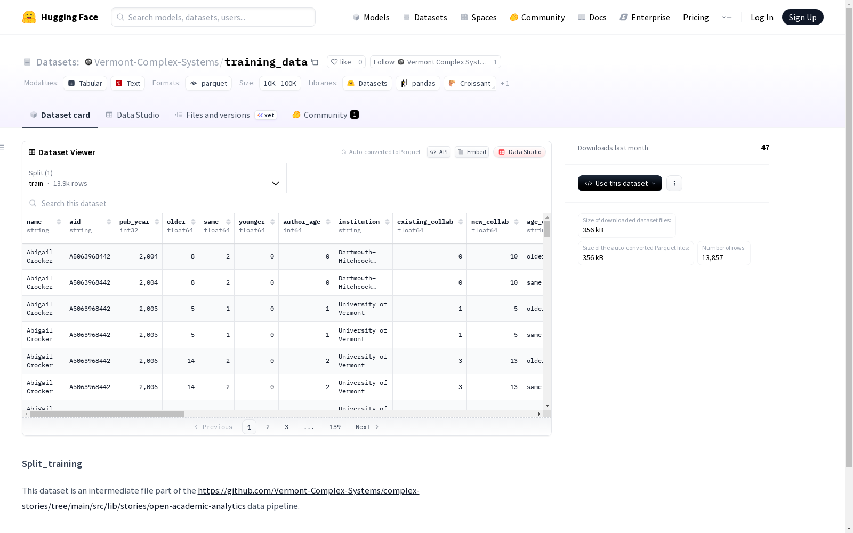Image resolution: width=853 pixels, height=533 pixels.
Task: Open the Pricing page link
Action: (696, 17)
